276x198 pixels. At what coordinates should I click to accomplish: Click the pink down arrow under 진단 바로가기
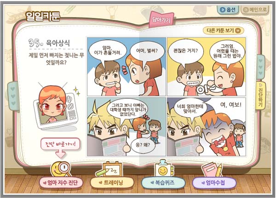61,154
